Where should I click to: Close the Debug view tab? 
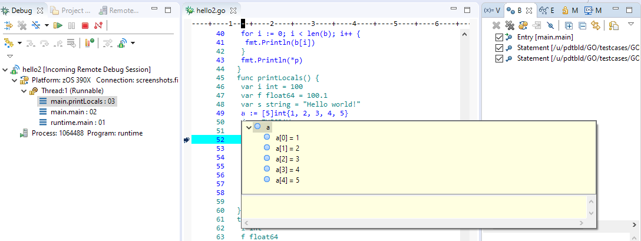pyautogui.click(x=39, y=10)
